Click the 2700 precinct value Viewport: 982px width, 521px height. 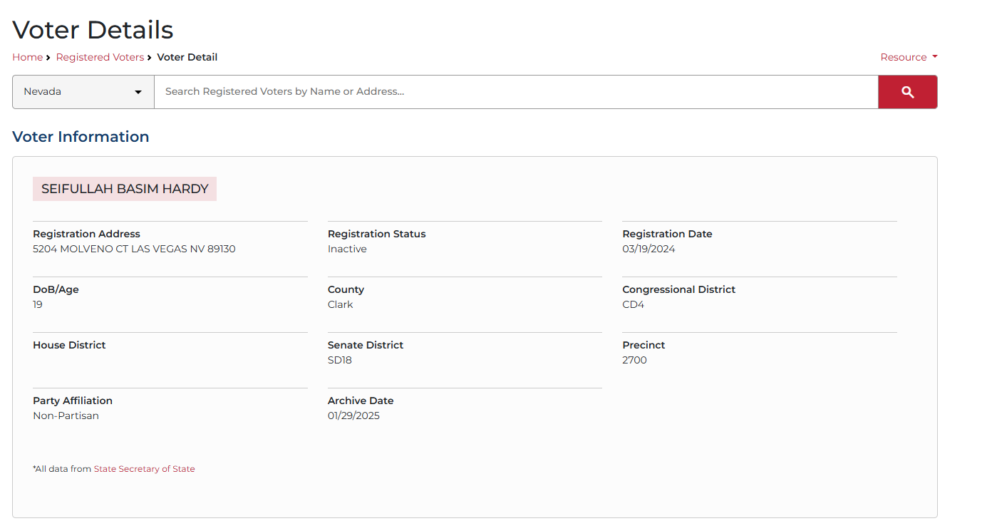634,360
